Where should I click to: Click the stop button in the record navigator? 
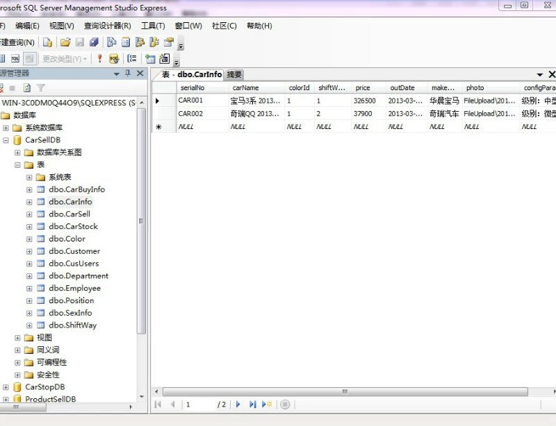pyautogui.click(x=285, y=404)
